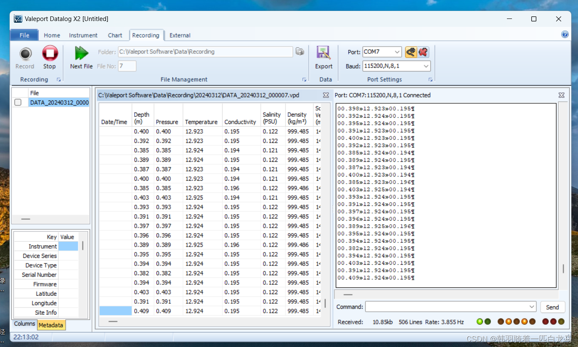Click the File No field showing 7
The width and height of the screenshot is (578, 347).
coord(127,66)
